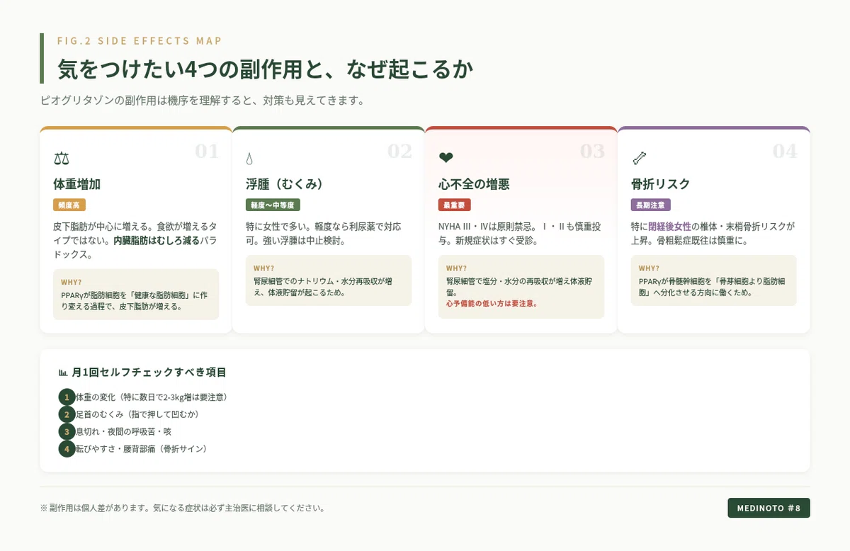Click the WHY? box about 骨髄幹細胞
Viewport: 850px width, 551px height.
(x=714, y=280)
